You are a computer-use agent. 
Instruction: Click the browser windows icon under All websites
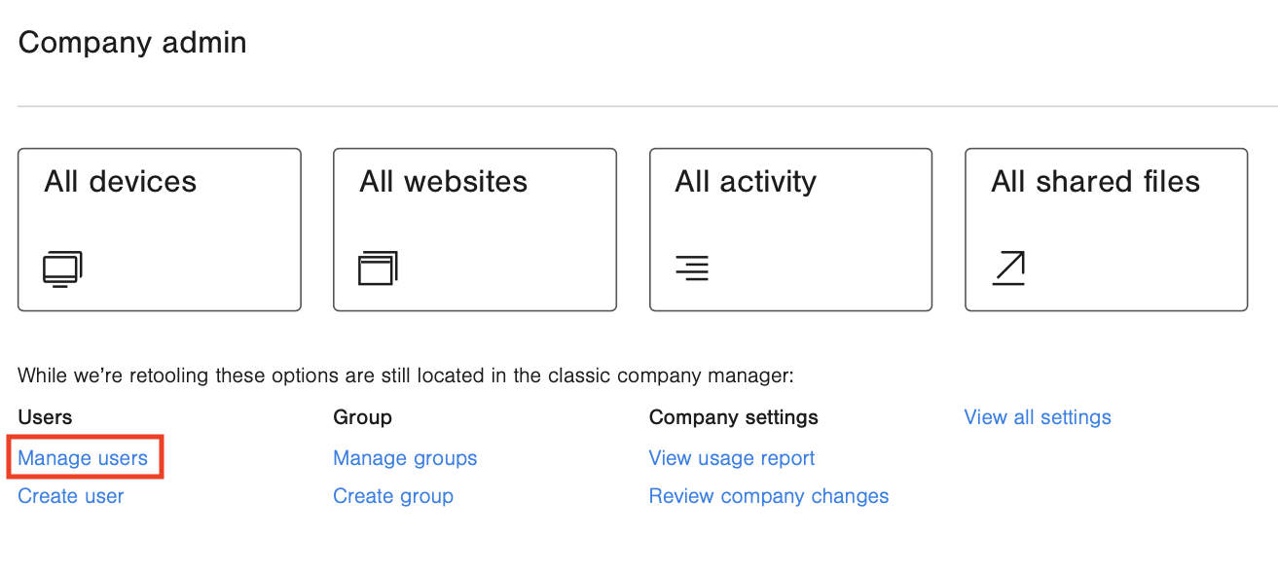point(378,268)
